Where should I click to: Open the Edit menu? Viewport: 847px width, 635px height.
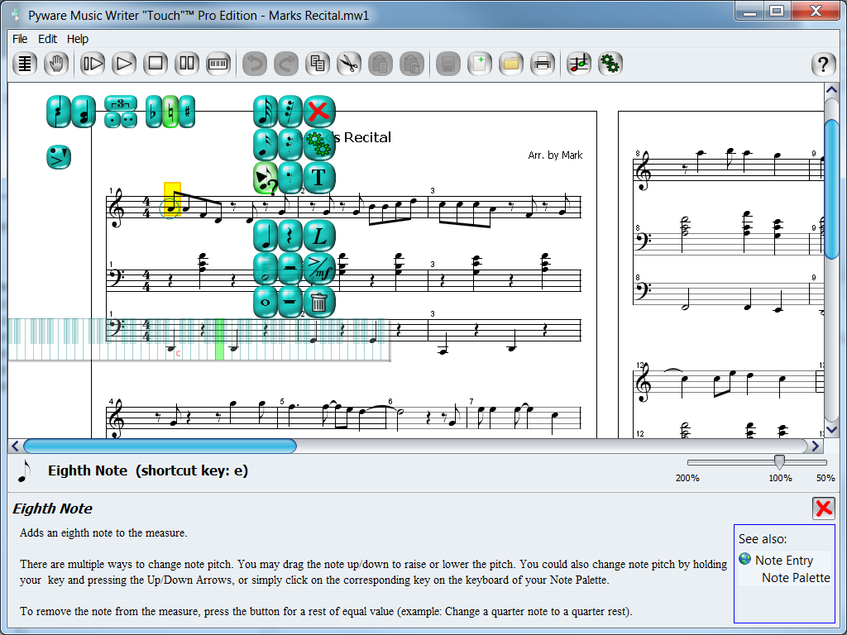coord(47,39)
